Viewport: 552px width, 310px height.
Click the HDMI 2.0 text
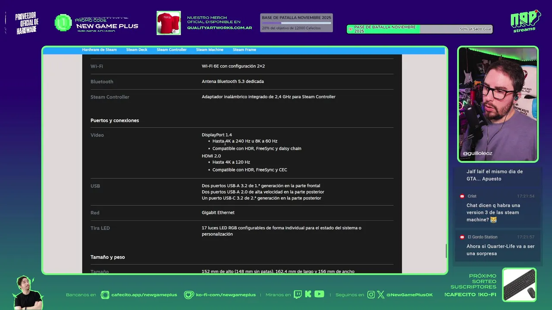tap(211, 156)
